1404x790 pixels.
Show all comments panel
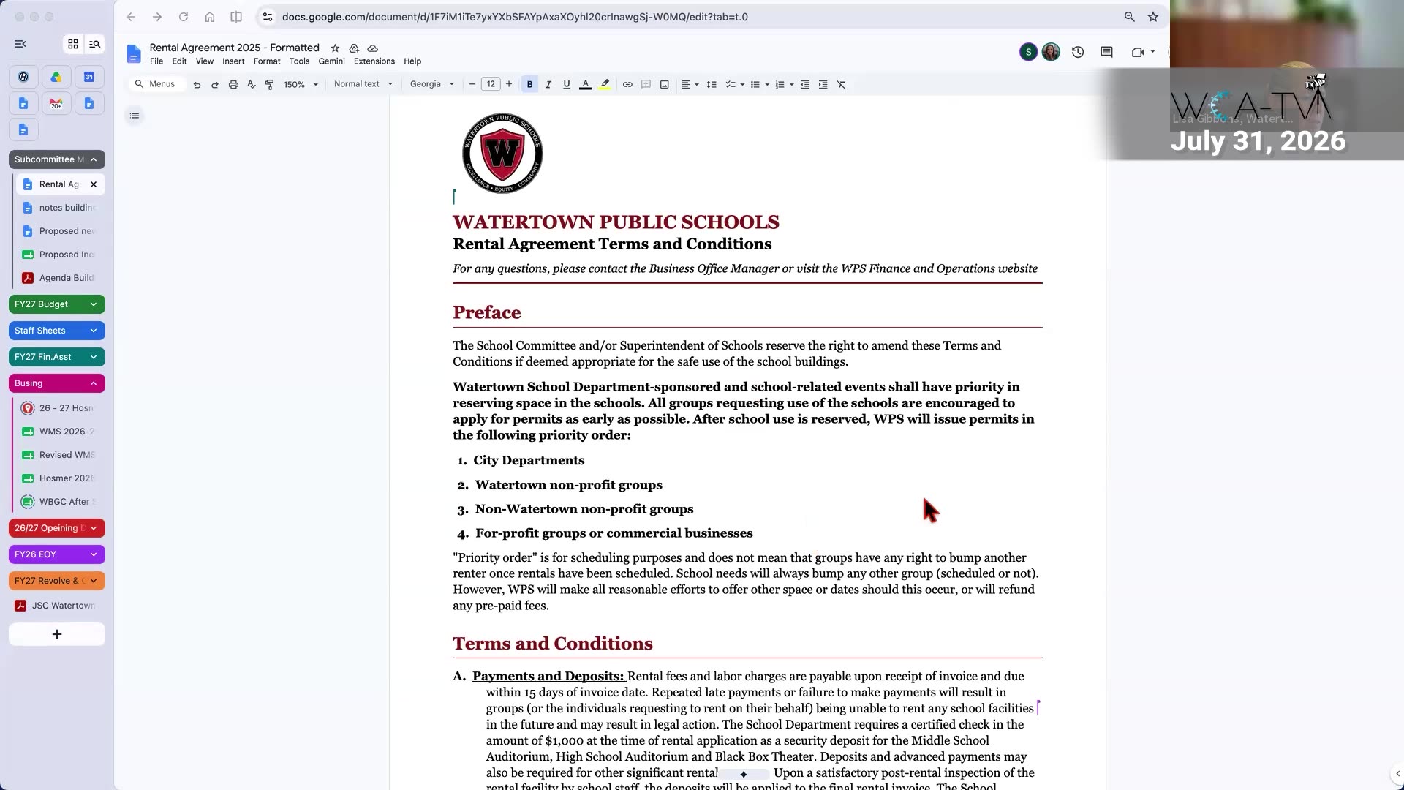[1106, 52]
